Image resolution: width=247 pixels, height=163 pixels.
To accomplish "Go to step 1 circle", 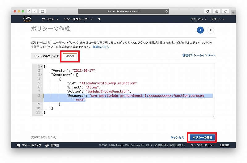I will (200, 30).
